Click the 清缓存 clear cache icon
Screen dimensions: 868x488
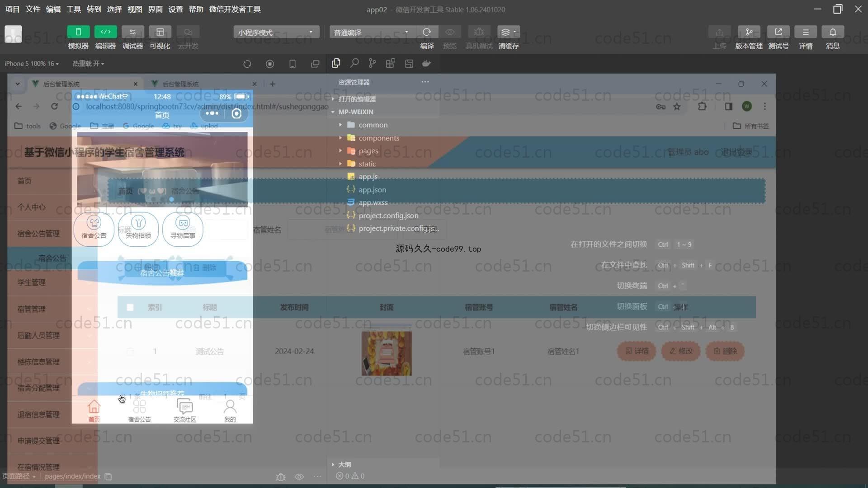(x=509, y=32)
